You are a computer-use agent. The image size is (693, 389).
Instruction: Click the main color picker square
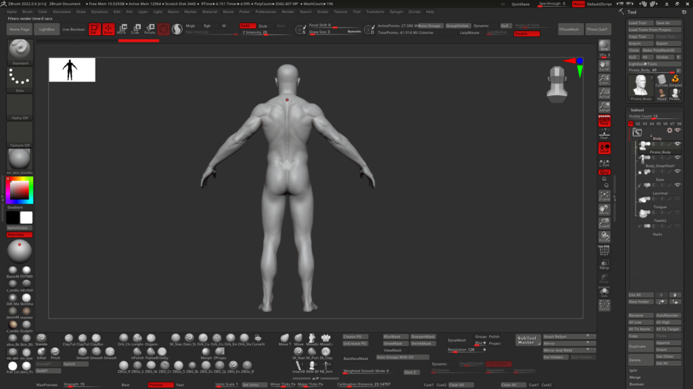pos(19,191)
